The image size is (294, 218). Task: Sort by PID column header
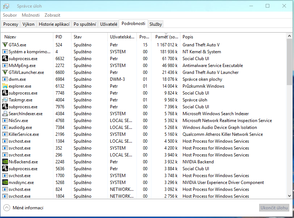(59, 37)
